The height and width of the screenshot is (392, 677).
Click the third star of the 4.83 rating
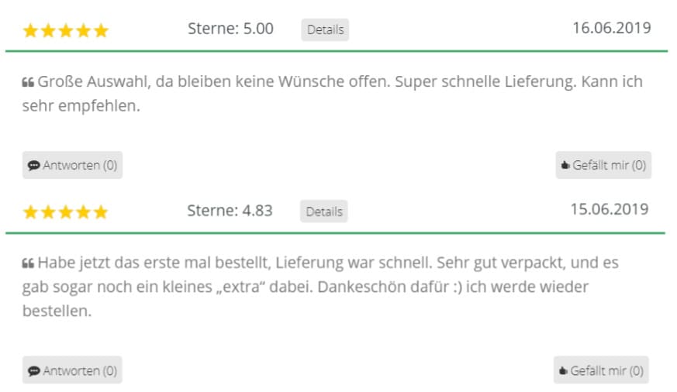click(x=66, y=212)
